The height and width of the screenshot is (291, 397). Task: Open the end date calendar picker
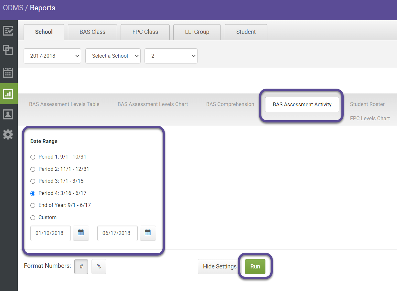(148, 233)
